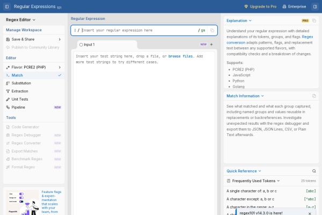This screenshot has width=322, height=215.
Task: Open the Pipeline editor
Action: click(34, 107)
